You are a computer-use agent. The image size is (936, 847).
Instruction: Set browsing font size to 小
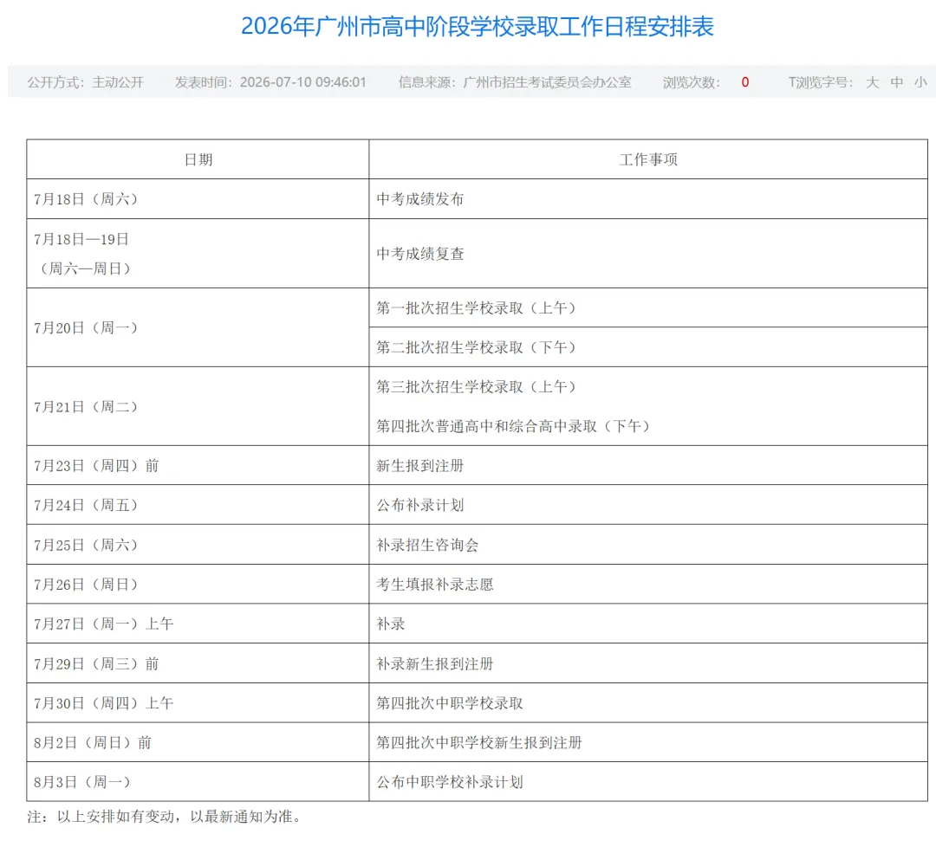click(x=920, y=82)
